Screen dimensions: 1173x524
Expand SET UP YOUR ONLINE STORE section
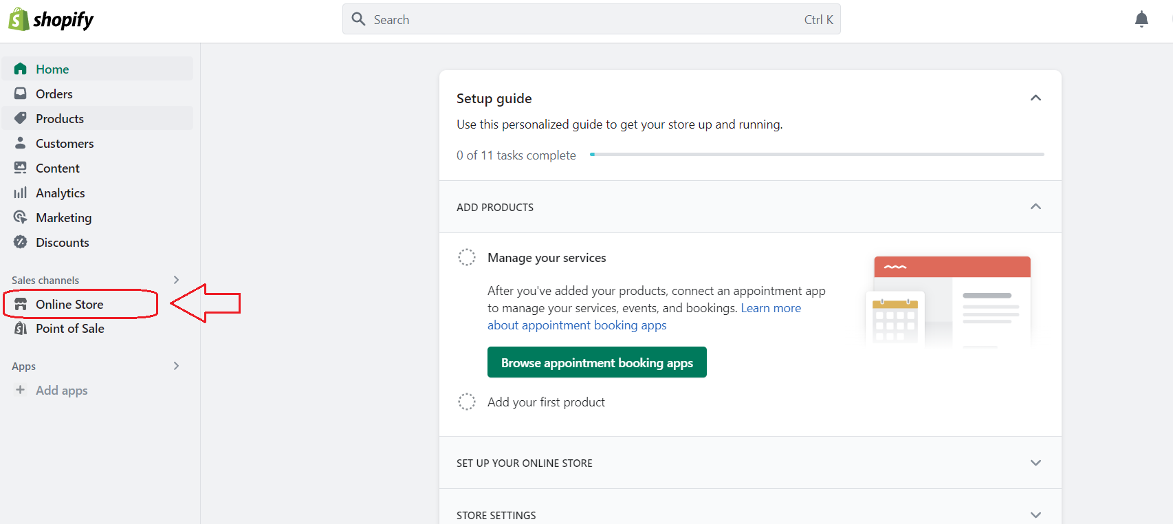coord(1035,463)
